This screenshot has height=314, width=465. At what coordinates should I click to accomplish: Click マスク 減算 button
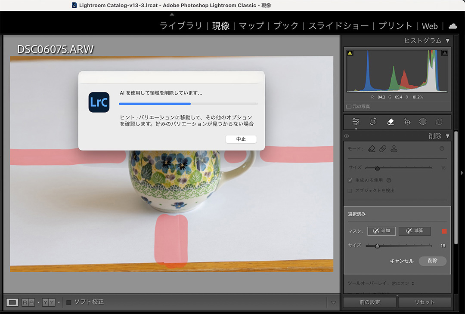point(415,231)
